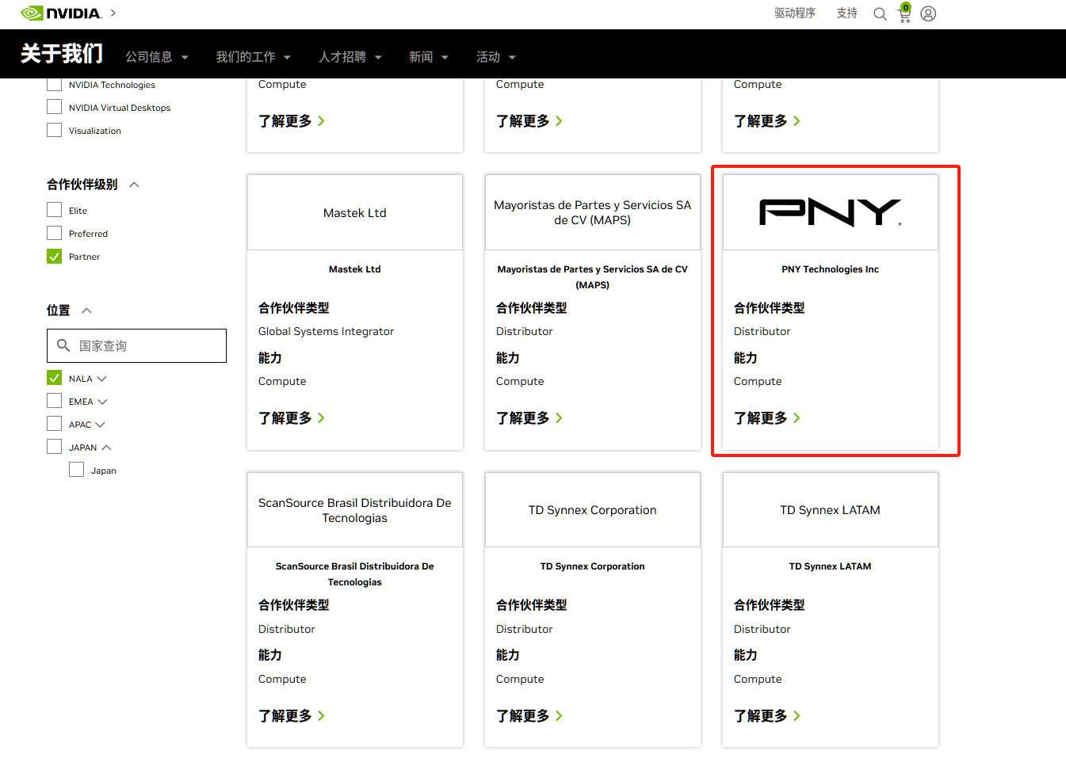Open the 新闻 dropdown menu
This screenshot has height=762, width=1066.
(429, 57)
